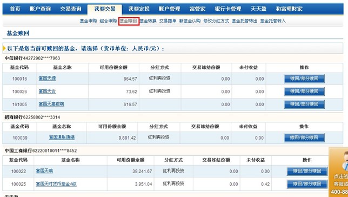Open the 富国天瑞 fund link
Viewport: 348px width, 197px height.
tap(44, 171)
